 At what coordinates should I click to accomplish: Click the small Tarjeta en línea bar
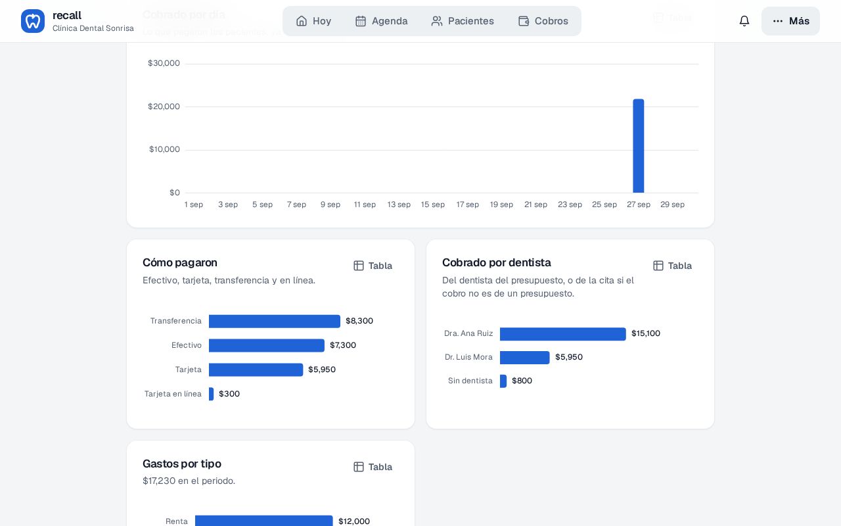tap(212, 394)
